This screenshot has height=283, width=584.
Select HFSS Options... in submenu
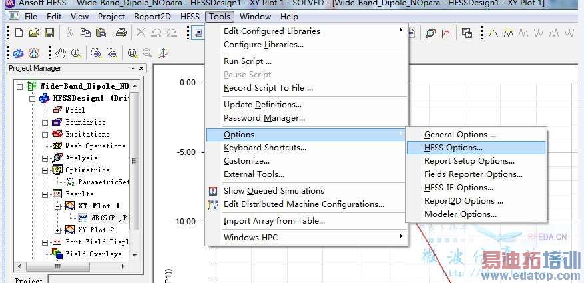coord(476,148)
